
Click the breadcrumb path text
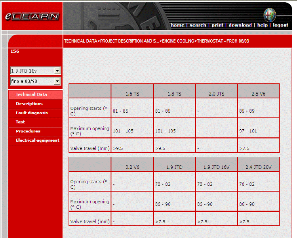(156, 41)
